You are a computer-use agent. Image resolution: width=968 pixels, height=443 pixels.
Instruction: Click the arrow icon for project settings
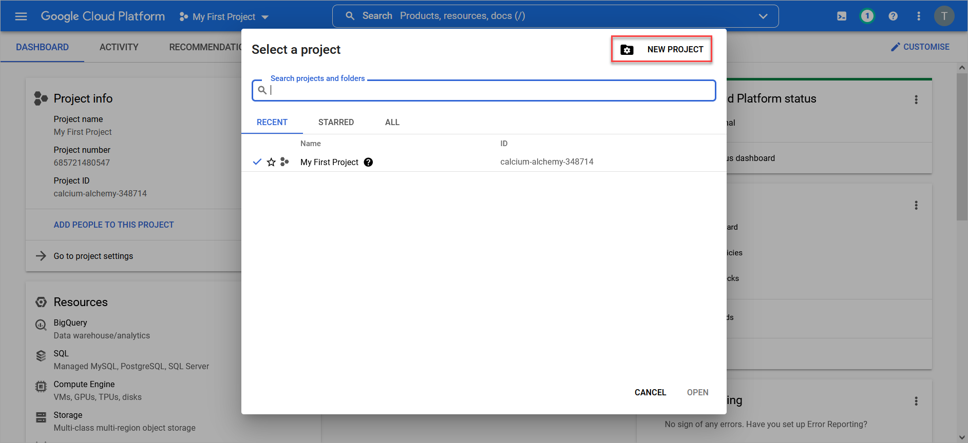[x=41, y=256]
